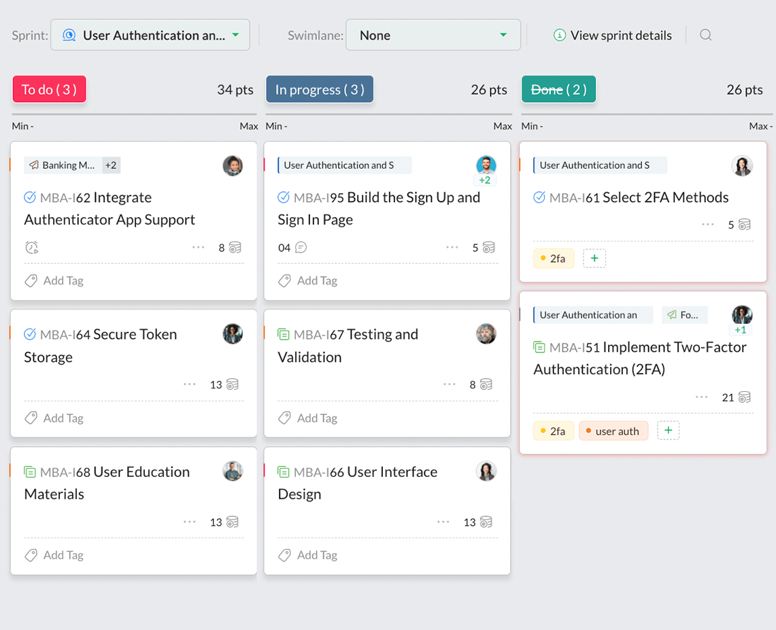Click Add Tag on MBA-I68 card

coord(54,555)
